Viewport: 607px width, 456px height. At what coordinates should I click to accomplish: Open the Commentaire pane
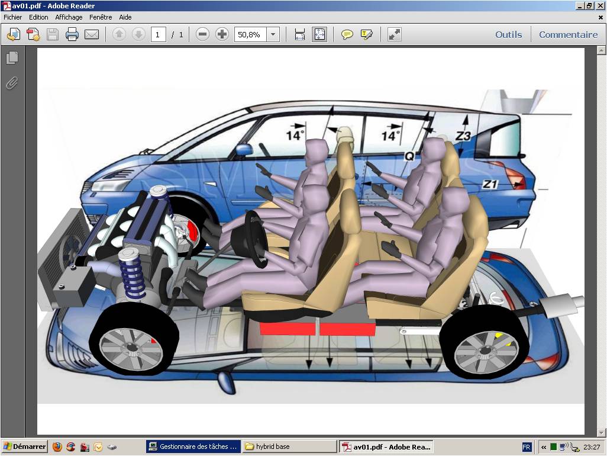point(568,34)
